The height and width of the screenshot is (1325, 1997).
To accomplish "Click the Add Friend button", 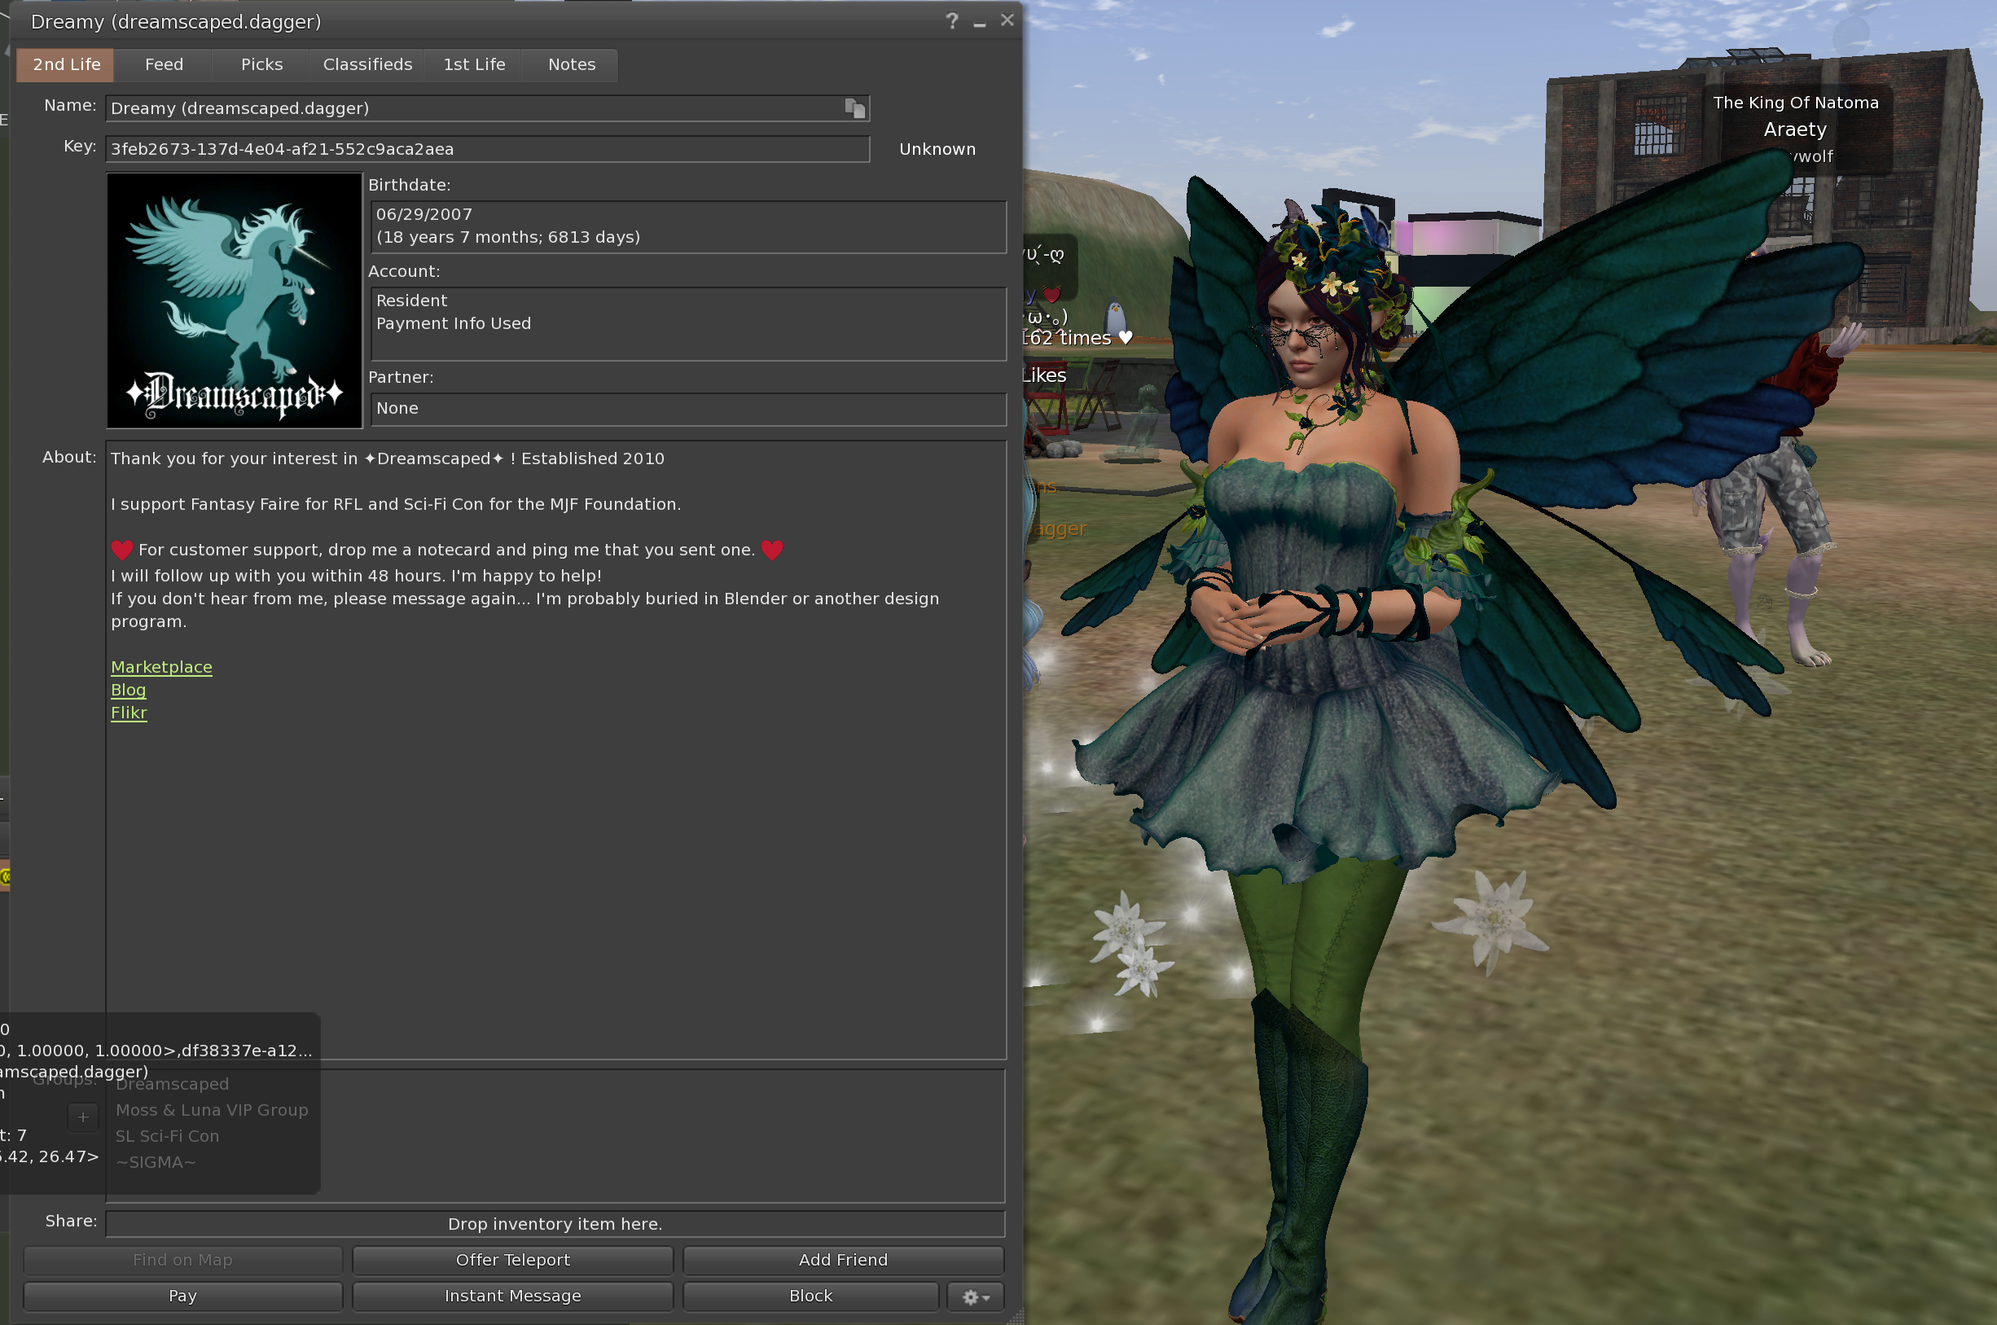I will [x=843, y=1260].
